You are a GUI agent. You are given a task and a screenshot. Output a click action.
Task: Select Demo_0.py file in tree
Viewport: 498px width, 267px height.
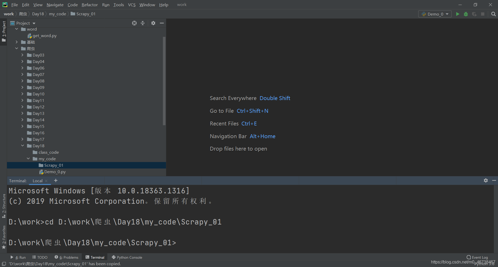[x=52, y=172]
